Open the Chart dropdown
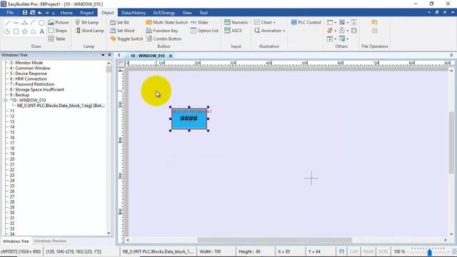This screenshot has width=457, height=257. pyautogui.click(x=265, y=22)
